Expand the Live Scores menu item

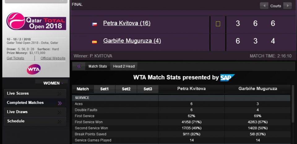pos(35,93)
